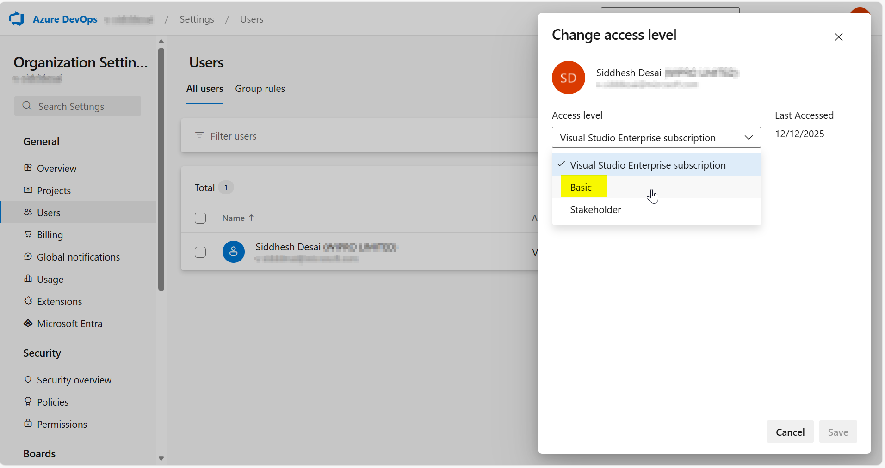885x468 pixels.
Task: Click the Search Settings input field
Action: [x=78, y=106]
